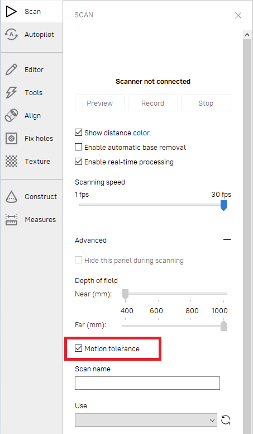Refresh scanner list with the reload icon

tap(226, 419)
